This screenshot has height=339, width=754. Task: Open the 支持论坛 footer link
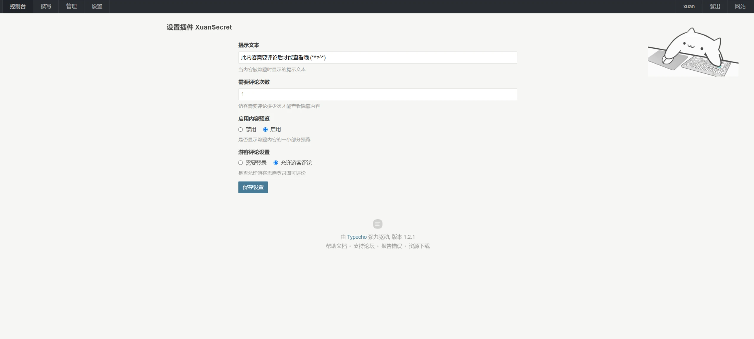(x=364, y=246)
